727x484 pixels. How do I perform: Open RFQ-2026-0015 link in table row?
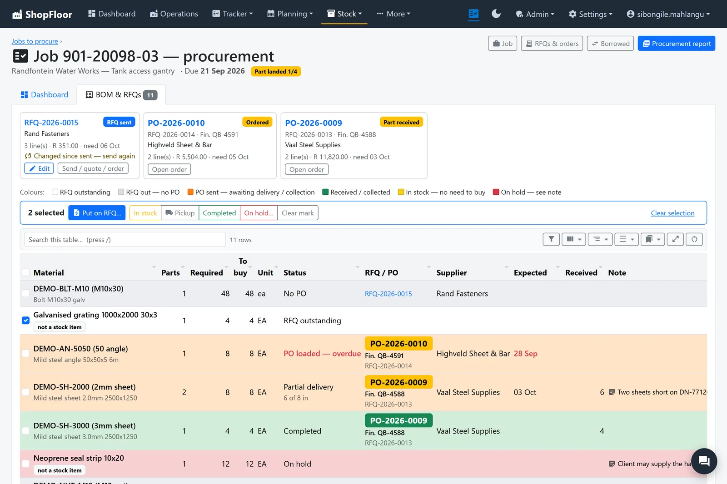click(x=388, y=294)
